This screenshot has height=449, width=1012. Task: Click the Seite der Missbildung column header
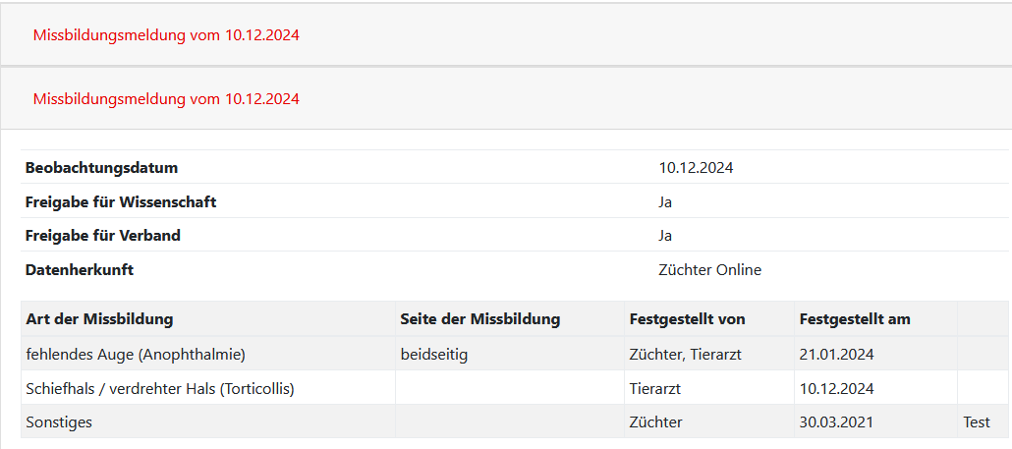click(x=480, y=318)
